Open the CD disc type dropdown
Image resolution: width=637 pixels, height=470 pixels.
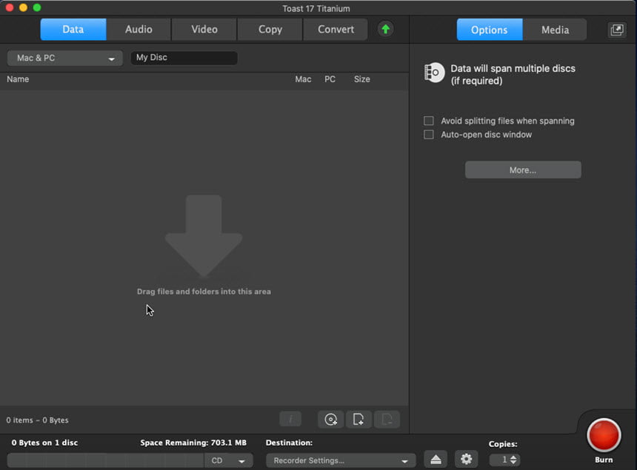[x=228, y=460]
